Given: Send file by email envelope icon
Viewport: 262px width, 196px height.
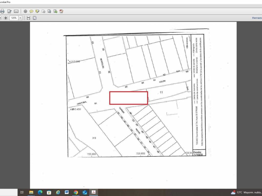Looking at the screenshot, I should pyautogui.click(x=16, y=11).
